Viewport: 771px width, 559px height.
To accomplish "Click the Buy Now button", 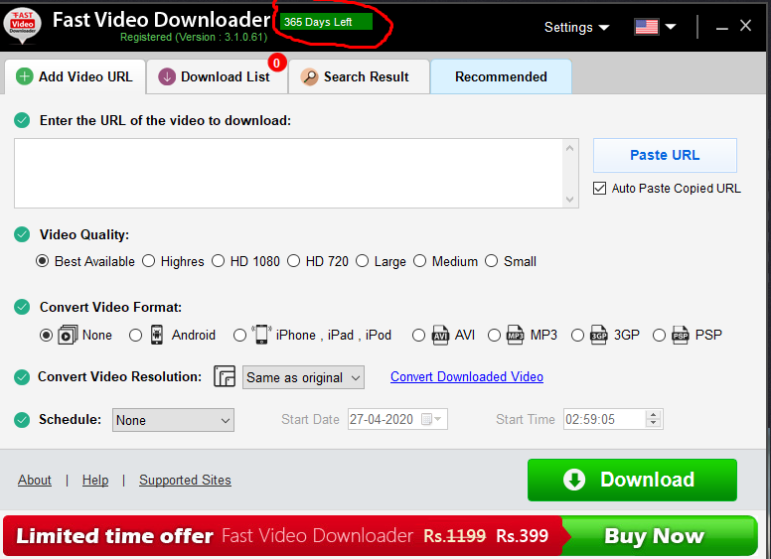I will tap(659, 535).
